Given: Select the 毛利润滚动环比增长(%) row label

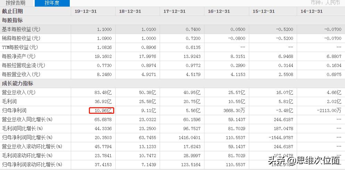Looking at the screenshot, I should tap(27, 155).
